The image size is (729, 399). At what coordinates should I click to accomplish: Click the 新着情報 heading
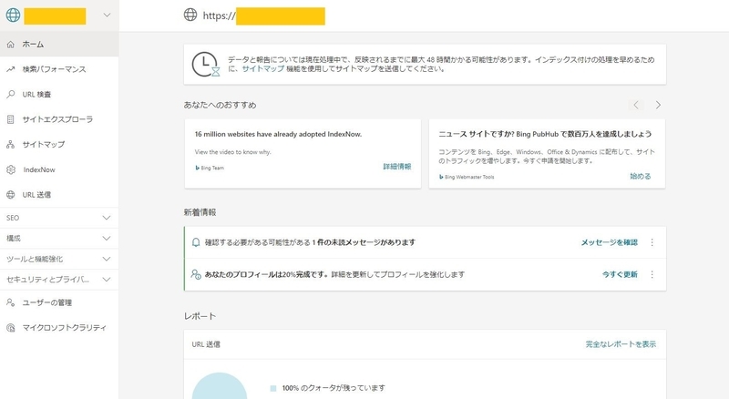coord(200,212)
